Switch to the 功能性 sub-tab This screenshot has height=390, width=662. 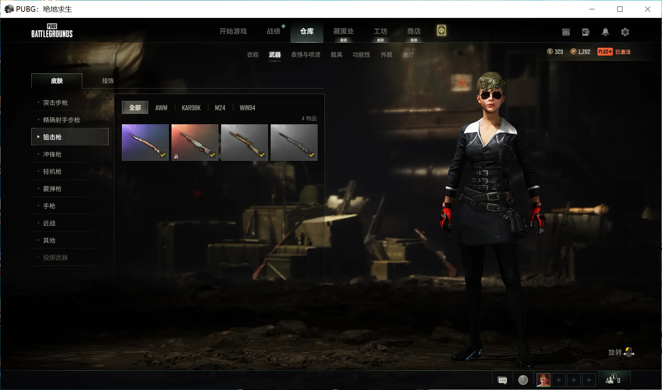[362, 55]
